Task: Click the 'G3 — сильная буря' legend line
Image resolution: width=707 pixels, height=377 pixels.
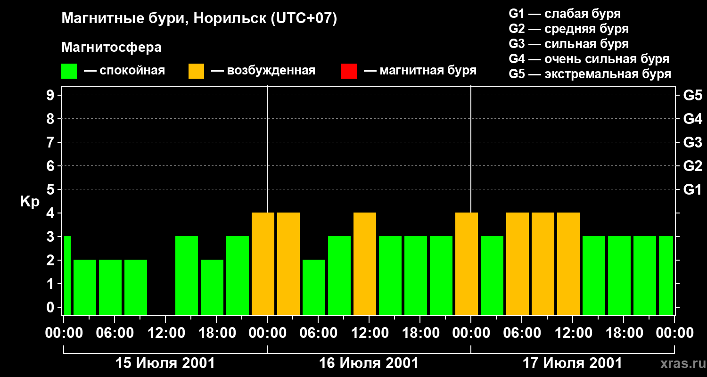Action: pos(569,44)
